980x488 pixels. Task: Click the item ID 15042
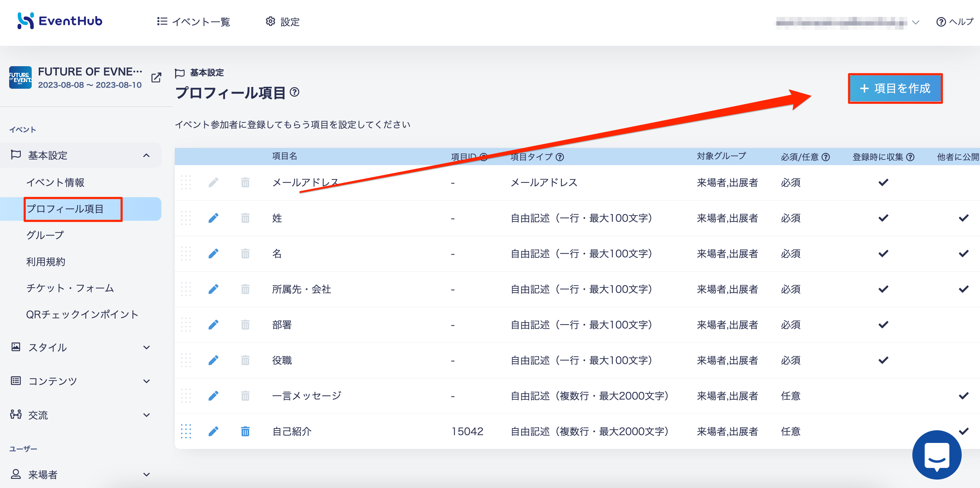(x=467, y=431)
